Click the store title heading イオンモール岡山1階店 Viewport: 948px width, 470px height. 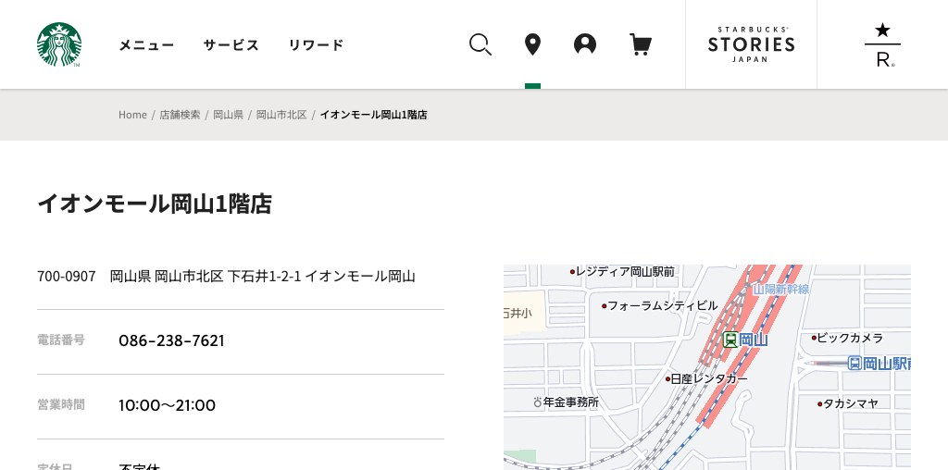155,204
